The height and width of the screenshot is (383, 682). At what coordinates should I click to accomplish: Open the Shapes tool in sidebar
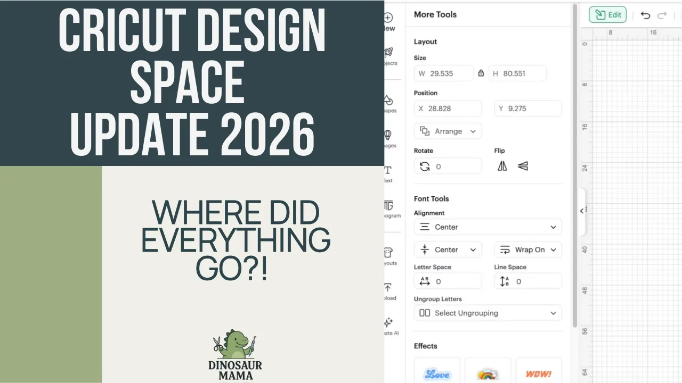388,100
